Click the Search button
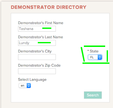 93,95
